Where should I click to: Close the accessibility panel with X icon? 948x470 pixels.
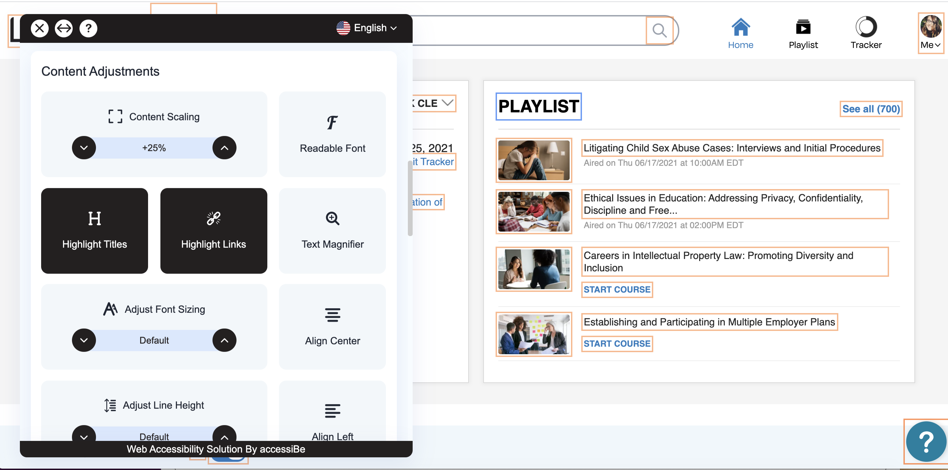(x=39, y=28)
